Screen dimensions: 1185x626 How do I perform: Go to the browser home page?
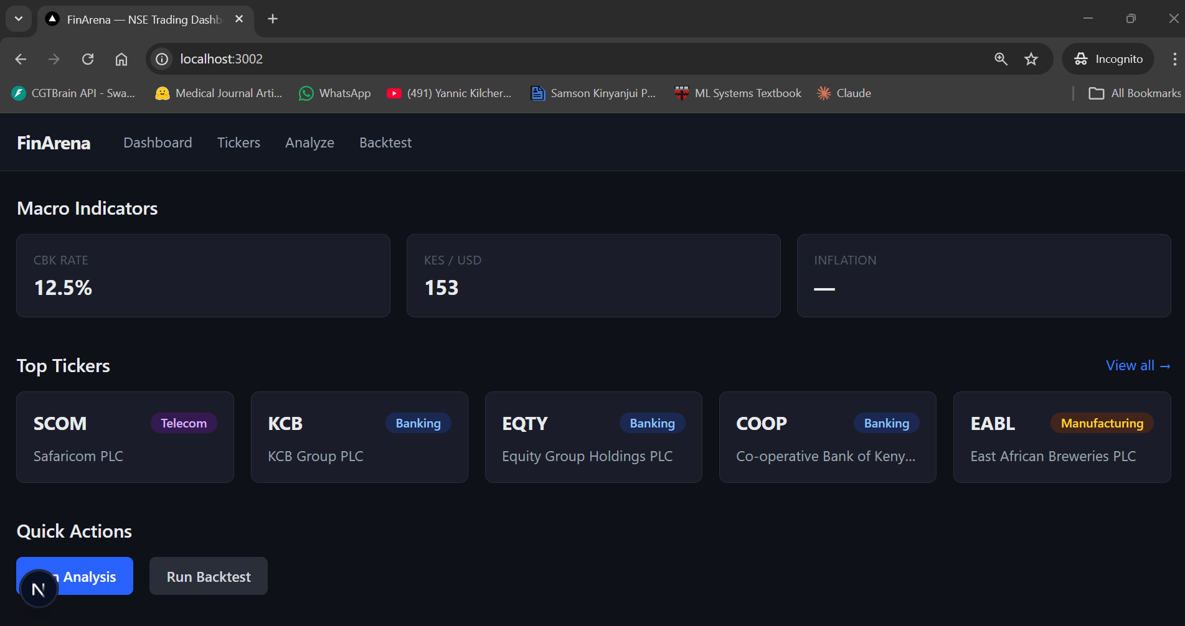[121, 58]
